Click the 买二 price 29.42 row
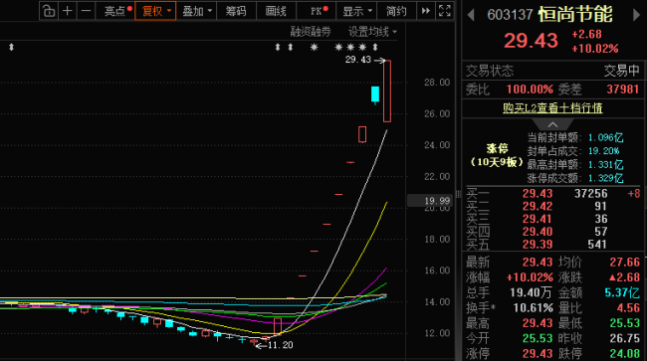Screen dimensions: 647x361 click(552, 206)
